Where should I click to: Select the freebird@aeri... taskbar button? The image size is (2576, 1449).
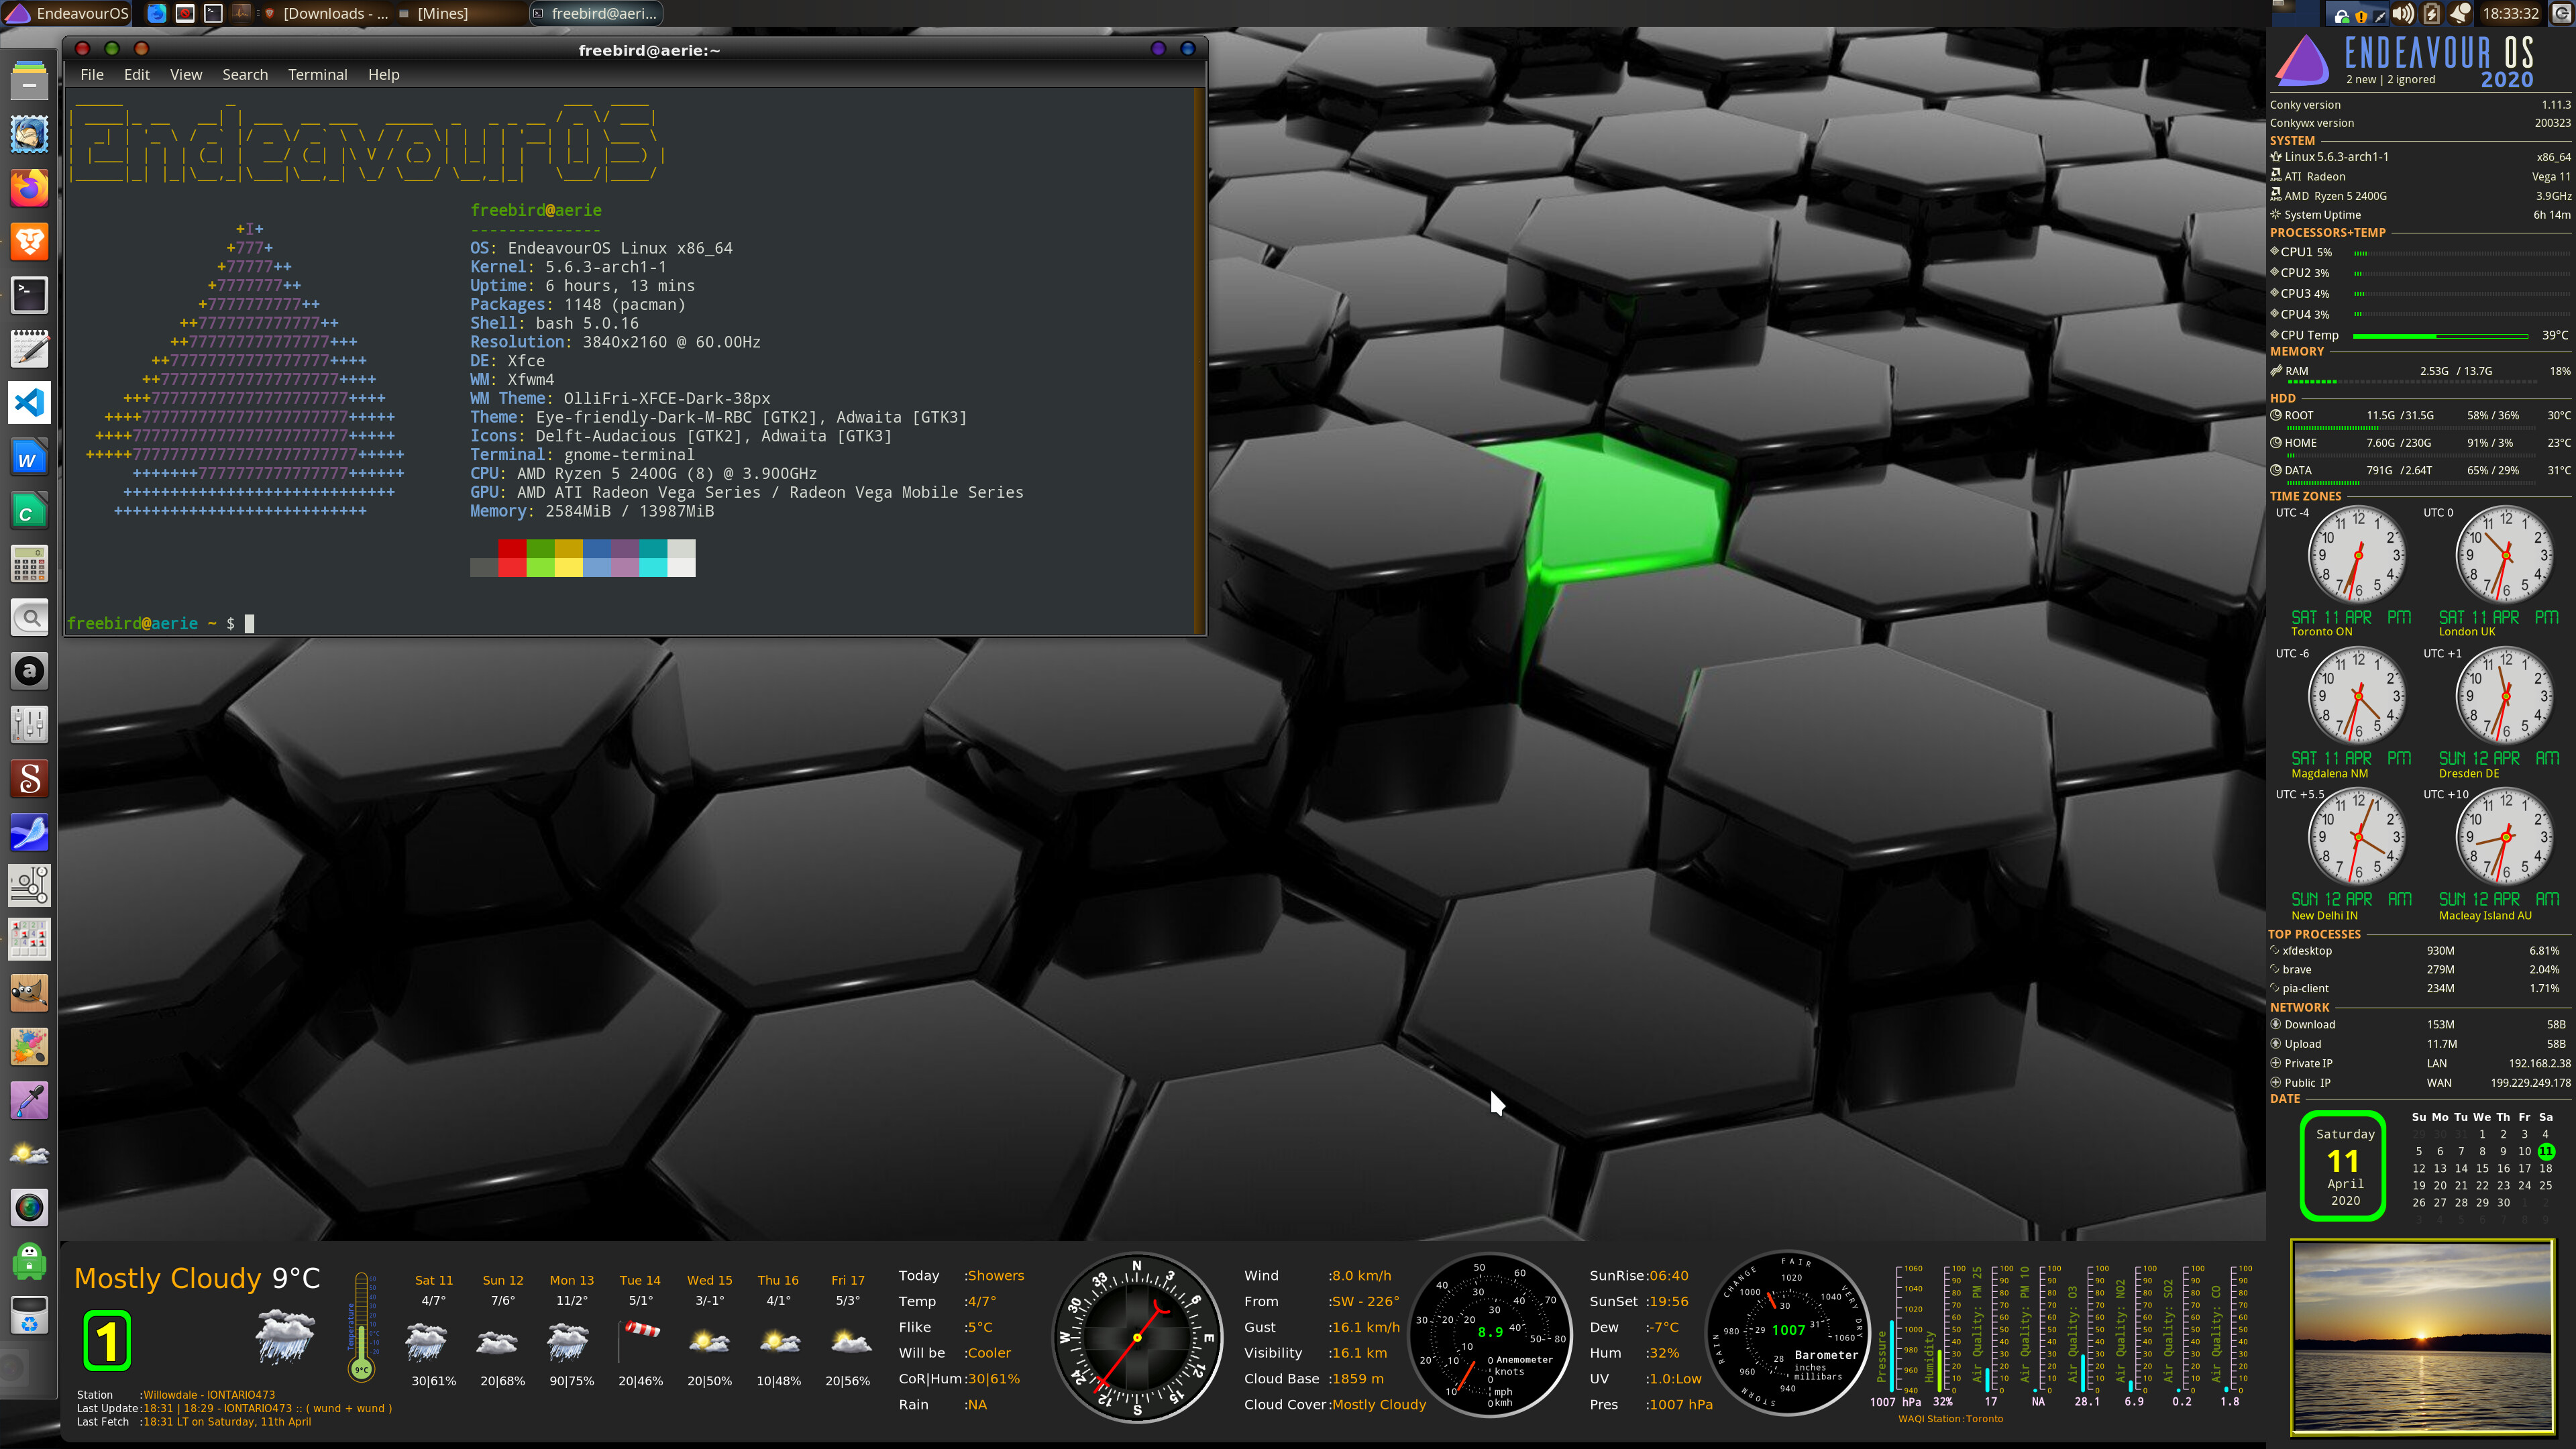596,13
